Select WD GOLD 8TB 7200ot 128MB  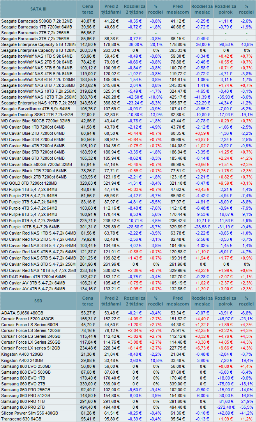pyautogui.click(x=29, y=183)
